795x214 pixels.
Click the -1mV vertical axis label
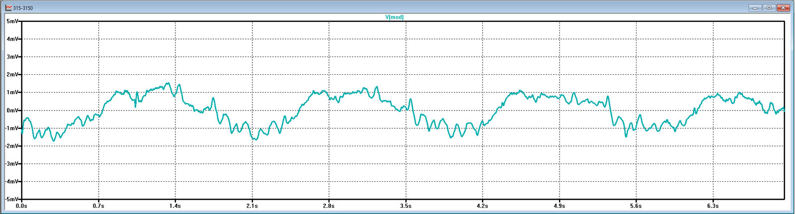(11, 128)
